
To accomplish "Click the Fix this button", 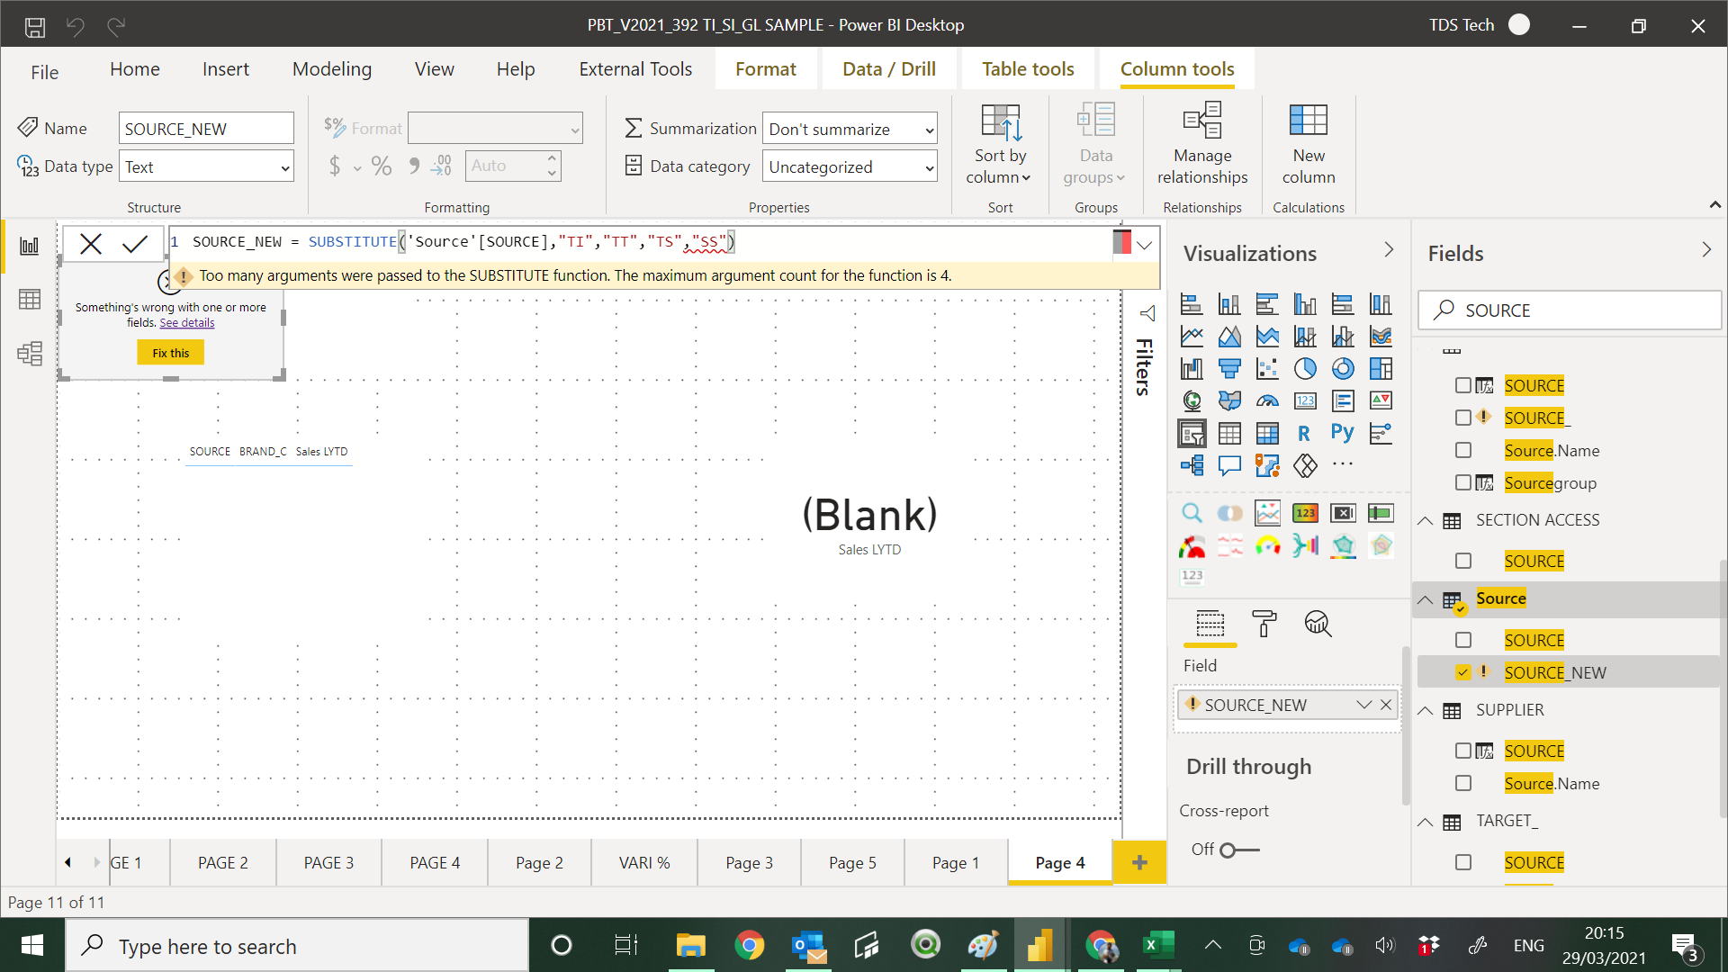I will [171, 353].
